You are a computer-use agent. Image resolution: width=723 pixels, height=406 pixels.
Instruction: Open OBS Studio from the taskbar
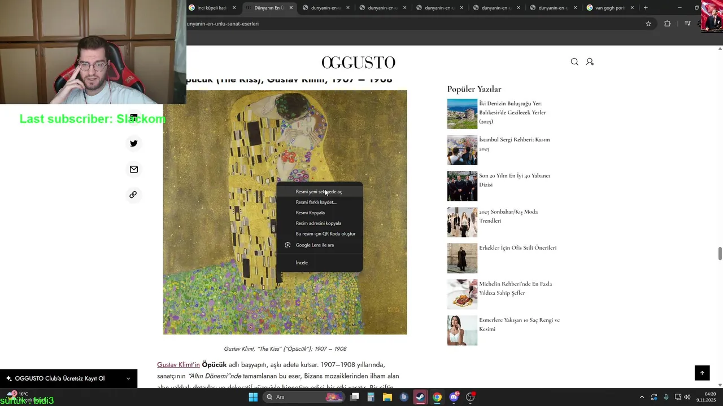tap(471, 397)
